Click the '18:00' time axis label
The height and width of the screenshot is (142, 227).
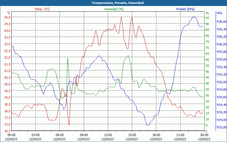click(x=156, y=135)
